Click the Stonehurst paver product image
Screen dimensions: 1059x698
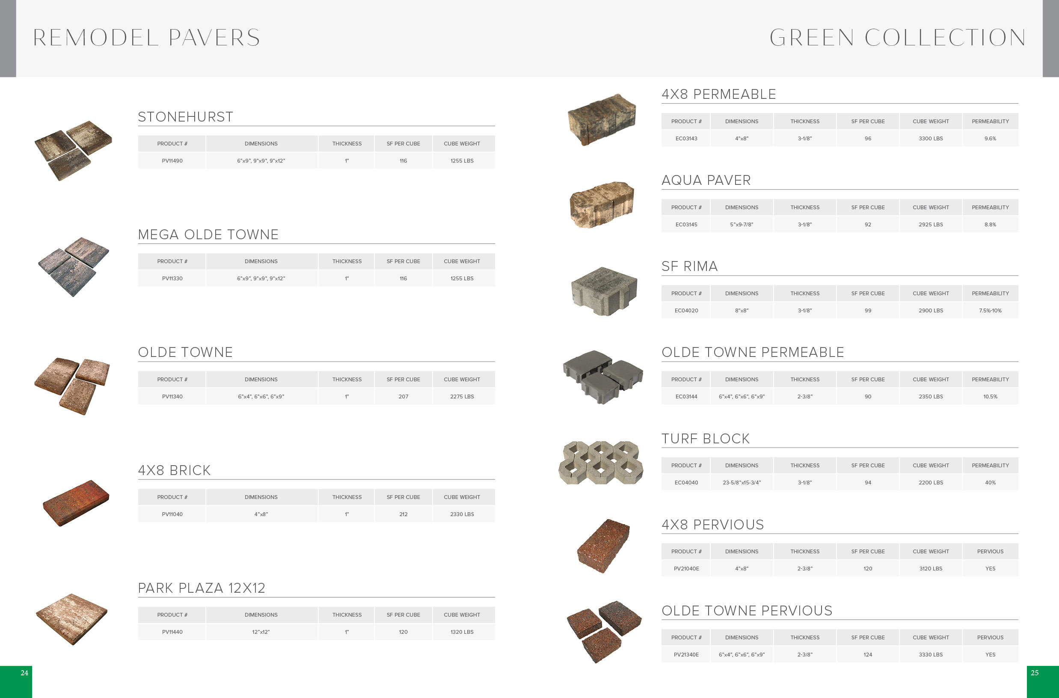tap(74, 151)
